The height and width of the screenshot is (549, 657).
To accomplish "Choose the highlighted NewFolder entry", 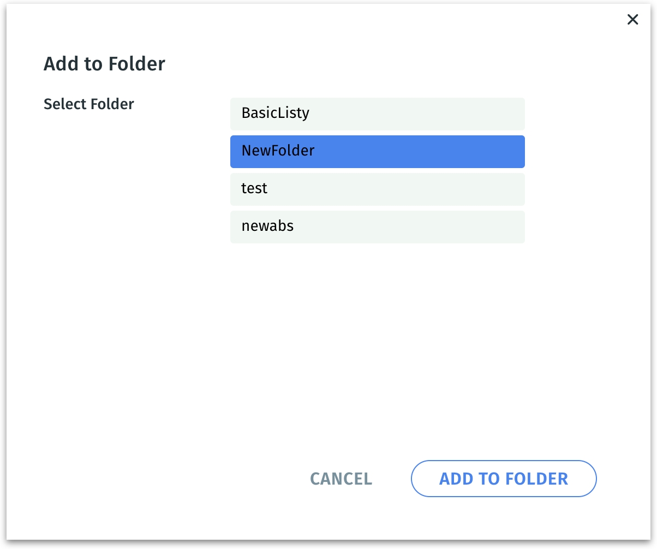I will pyautogui.click(x=377, y=151).
